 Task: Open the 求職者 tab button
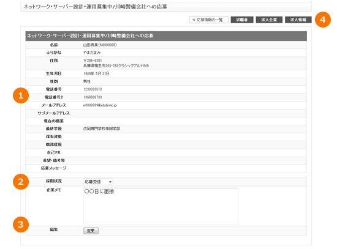pyautogui.click(x=242, y=20)
